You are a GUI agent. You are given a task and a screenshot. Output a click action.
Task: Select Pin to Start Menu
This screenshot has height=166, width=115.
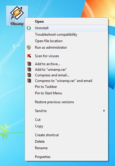[67, 93]
